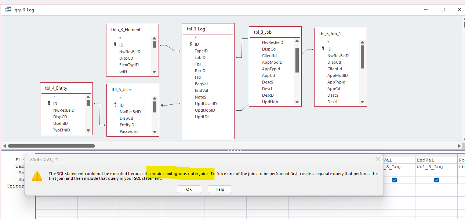Toggle Show checkbox in column left of EndVal
465x219 pixels.
click(394, 180)
